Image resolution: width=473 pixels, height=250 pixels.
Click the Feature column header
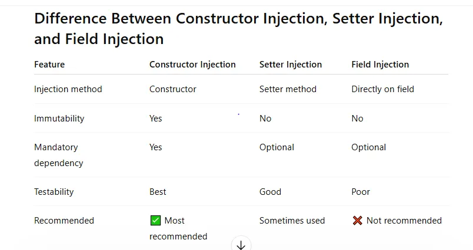[49, 65]
